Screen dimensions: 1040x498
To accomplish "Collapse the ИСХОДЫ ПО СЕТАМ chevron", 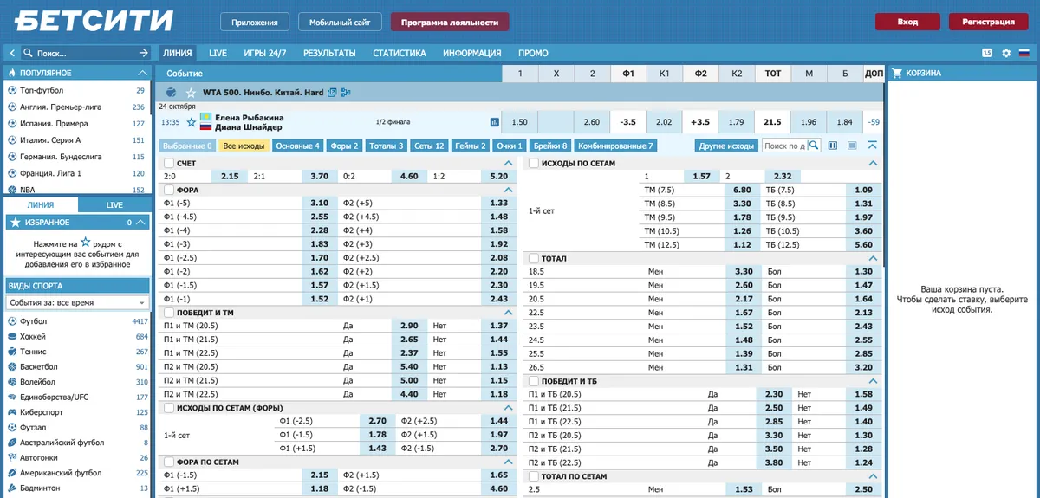I will (x=872, y=163).
